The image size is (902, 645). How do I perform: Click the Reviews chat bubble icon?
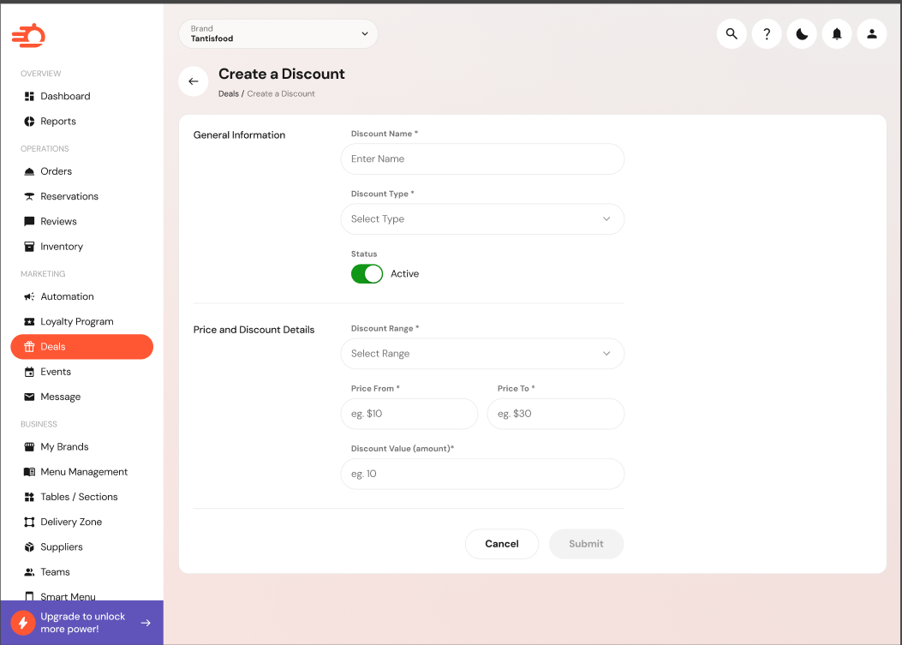(29, 222)
